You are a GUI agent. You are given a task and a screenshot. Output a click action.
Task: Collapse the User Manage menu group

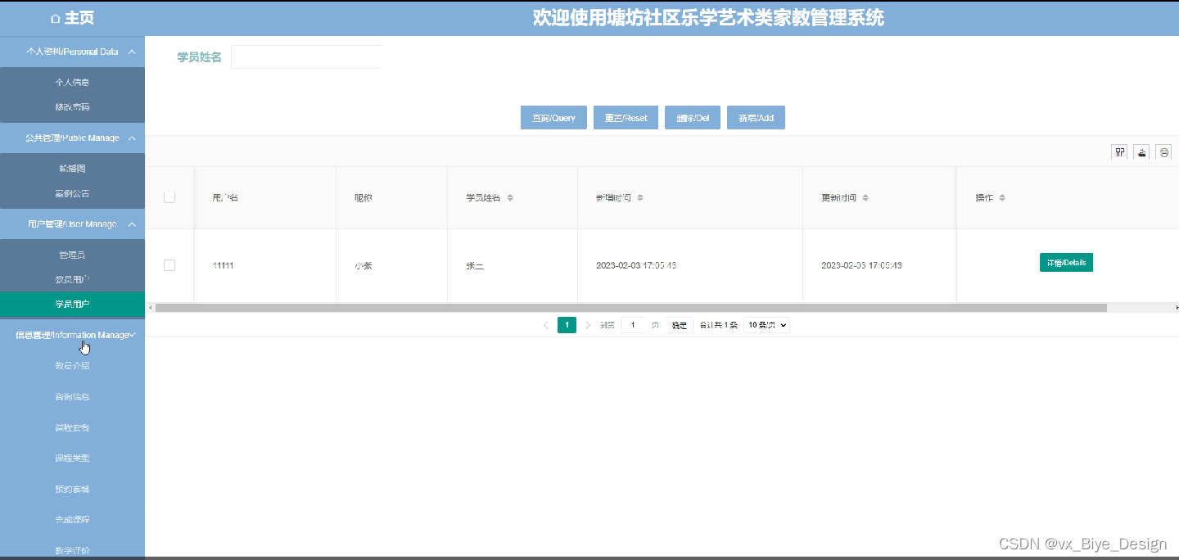tap(72, 224)
